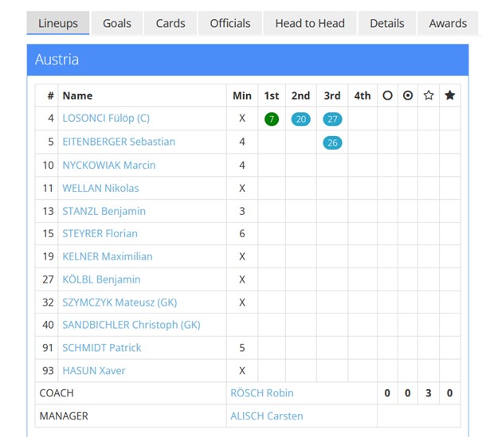482x437 pixels.
Task: Click Eitenberger's goal badge 26
Action: coord(332,142)
